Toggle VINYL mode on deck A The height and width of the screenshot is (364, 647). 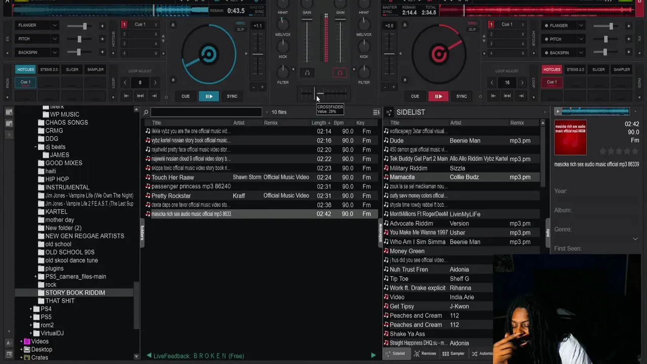[240, 23]
